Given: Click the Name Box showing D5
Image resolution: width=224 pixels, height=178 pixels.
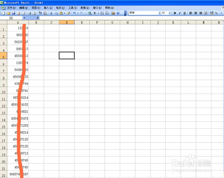Looking at the screenshot, I should click(x=11, y=18).
